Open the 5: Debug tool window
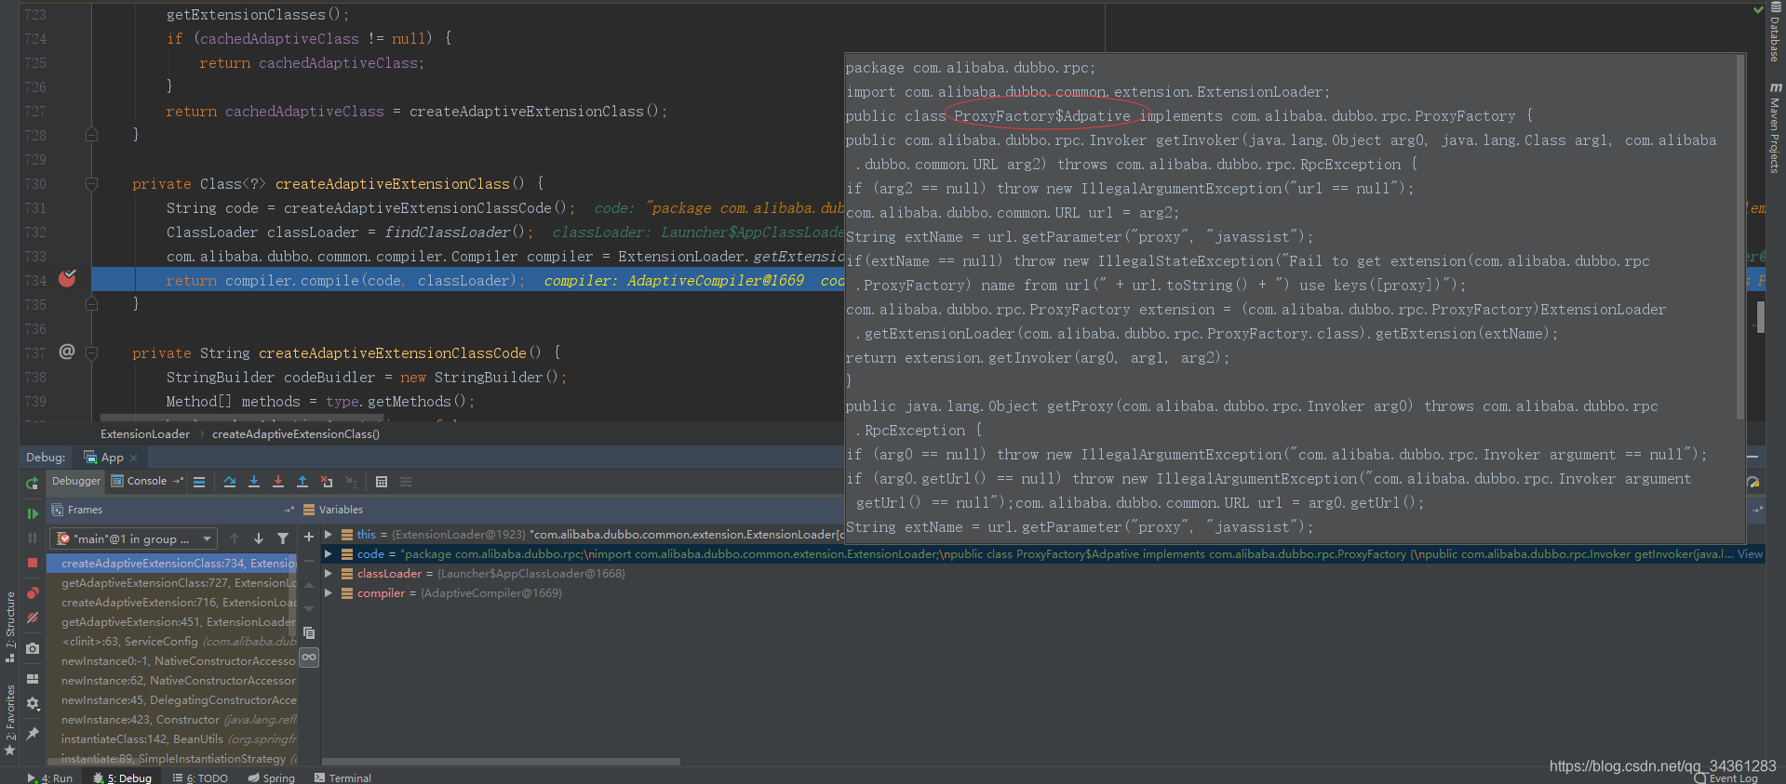This screenshot has height=784, width=1786. coord(122,777)
